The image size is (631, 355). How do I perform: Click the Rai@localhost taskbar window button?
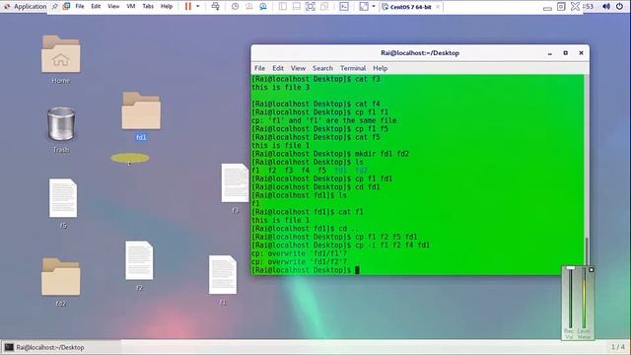tap(60, 347)
